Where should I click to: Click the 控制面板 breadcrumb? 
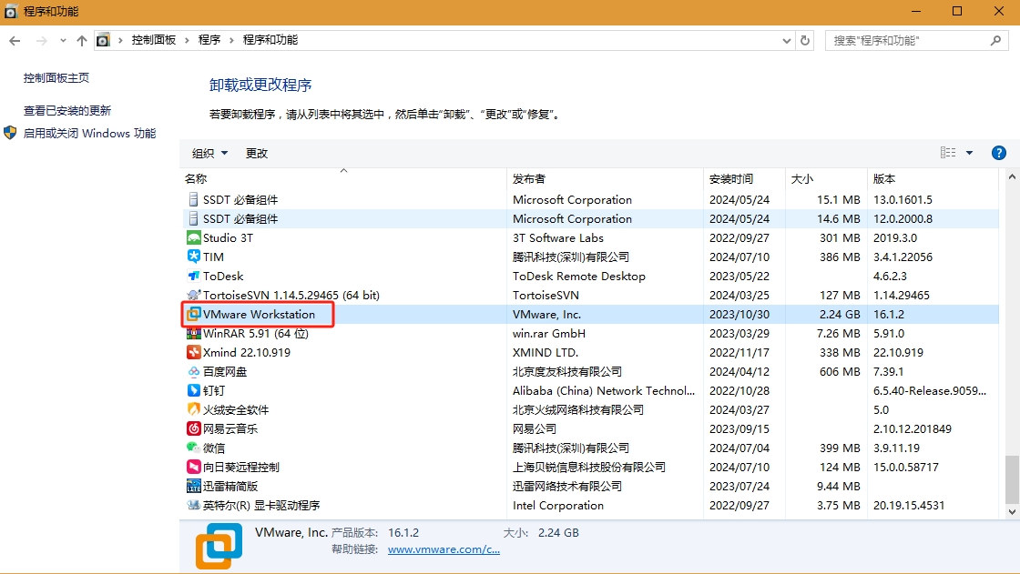pos(154,40)
